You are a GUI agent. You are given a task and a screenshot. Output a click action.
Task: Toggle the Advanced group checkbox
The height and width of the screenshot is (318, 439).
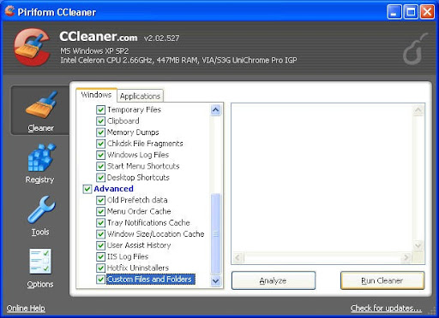(x=87, y=189)
